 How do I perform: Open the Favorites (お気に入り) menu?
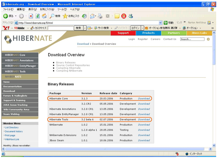(x=47, y=9)
